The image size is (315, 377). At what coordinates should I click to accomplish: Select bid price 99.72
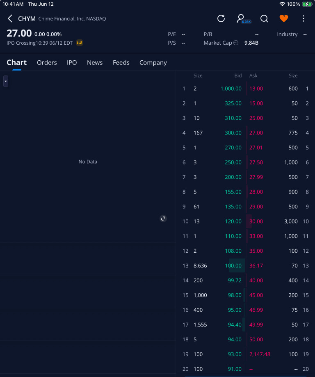[235, 280]
